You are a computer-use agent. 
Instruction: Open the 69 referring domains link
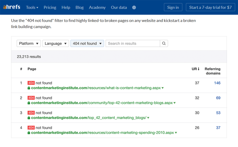pos(218,98)
